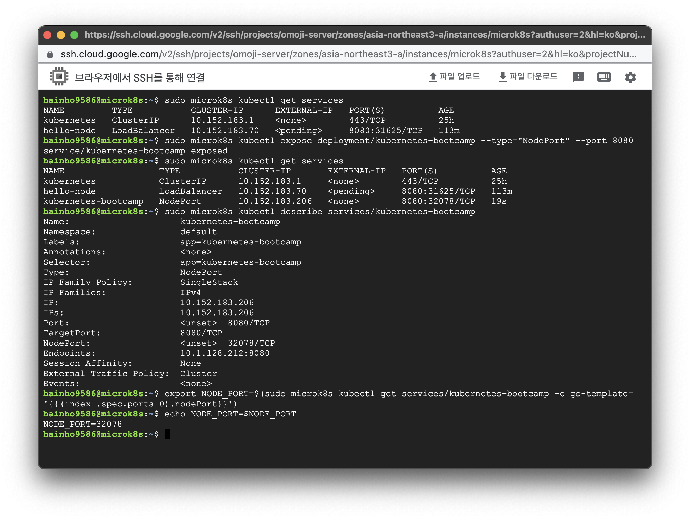The height and width of the screenshot is (519, 690).
Task: Click the 브라우저에서 SSH를 통해 연결 heading
Action: click(140, 78)
